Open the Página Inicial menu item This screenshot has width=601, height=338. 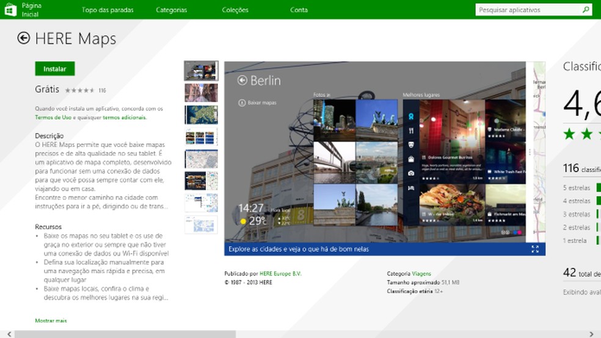[31, 10]
